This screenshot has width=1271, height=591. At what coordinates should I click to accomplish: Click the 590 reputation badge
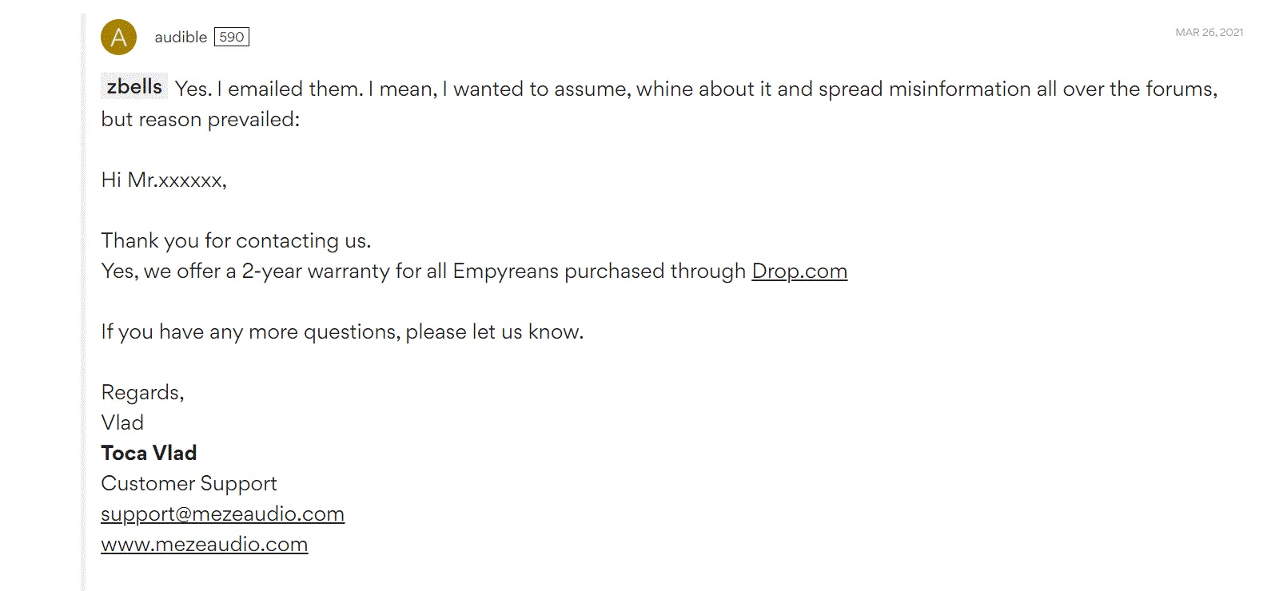click(x=232, y=38)
